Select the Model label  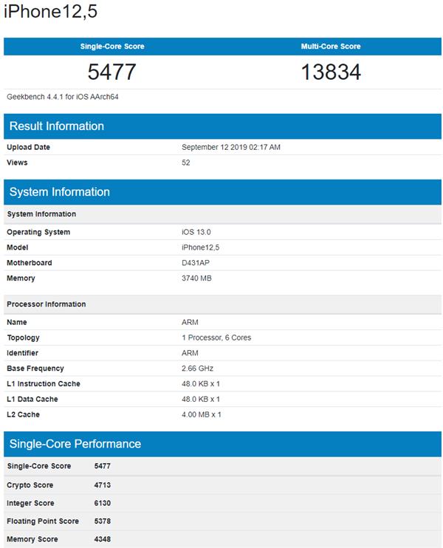tap(18, 247)
